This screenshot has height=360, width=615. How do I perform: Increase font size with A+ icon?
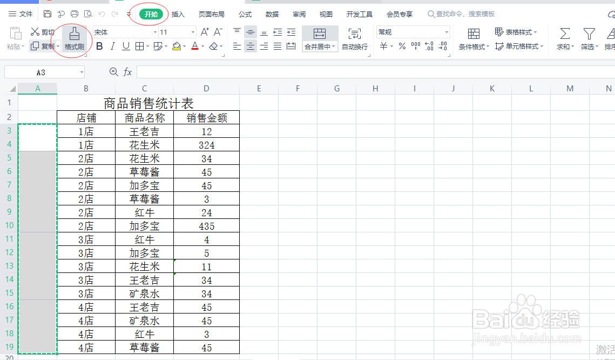coord(204,32)
